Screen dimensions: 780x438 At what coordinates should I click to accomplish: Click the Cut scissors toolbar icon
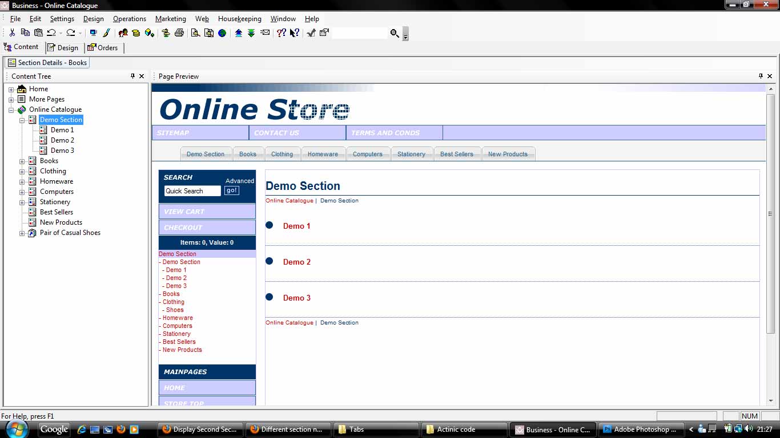12,33
